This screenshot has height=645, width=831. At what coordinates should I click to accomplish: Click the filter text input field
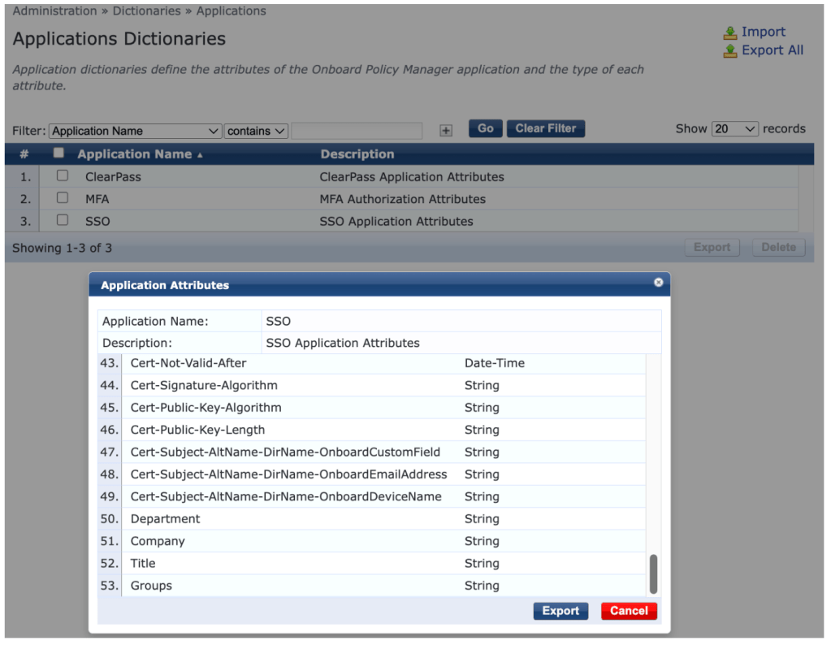coord(357,131)
